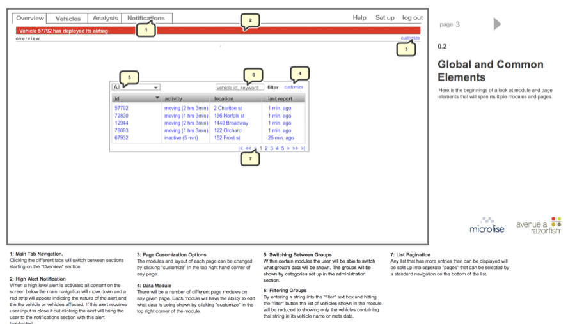
Task: Open location 1440 Broadway
Action: [231, 123]
